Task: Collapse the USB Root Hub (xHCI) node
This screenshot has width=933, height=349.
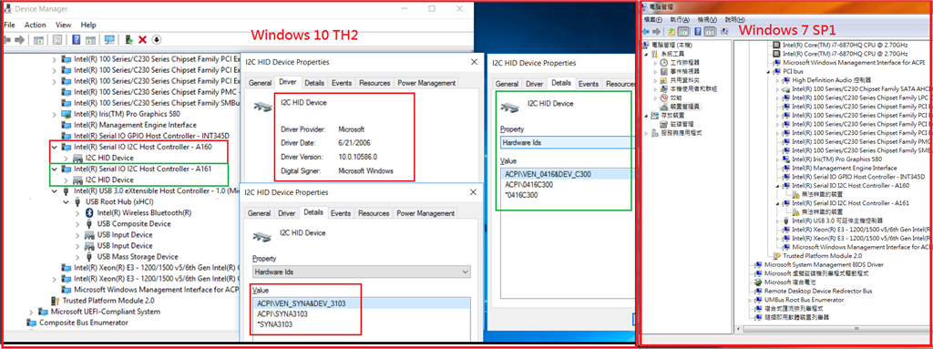Action: (67, 202)
